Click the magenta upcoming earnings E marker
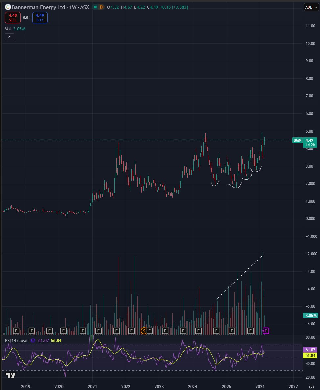Screen dimensions: 320x390 point(266,331)
